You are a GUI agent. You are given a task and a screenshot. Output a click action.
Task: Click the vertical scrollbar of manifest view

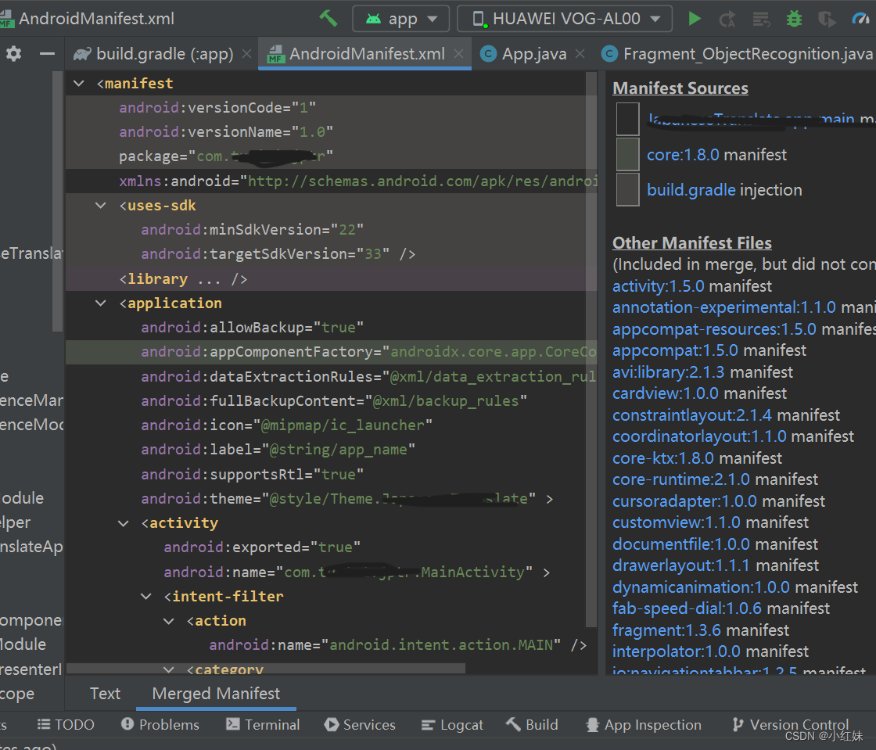[591, 349]
